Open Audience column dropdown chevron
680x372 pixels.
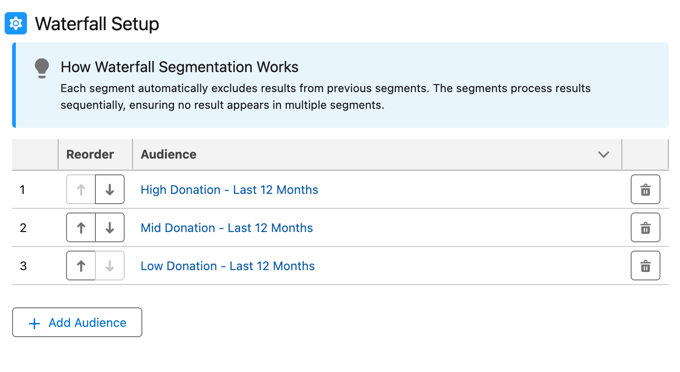603,154
